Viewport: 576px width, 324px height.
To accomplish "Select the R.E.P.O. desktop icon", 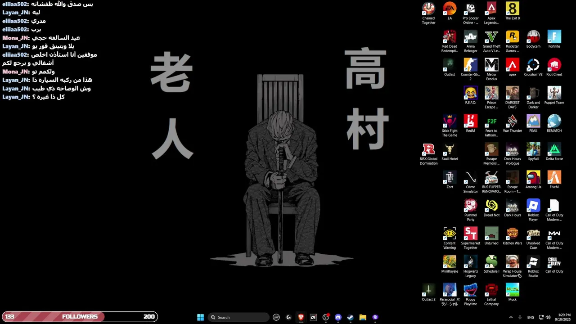I will pyautogui.click(x=470, y=96).
